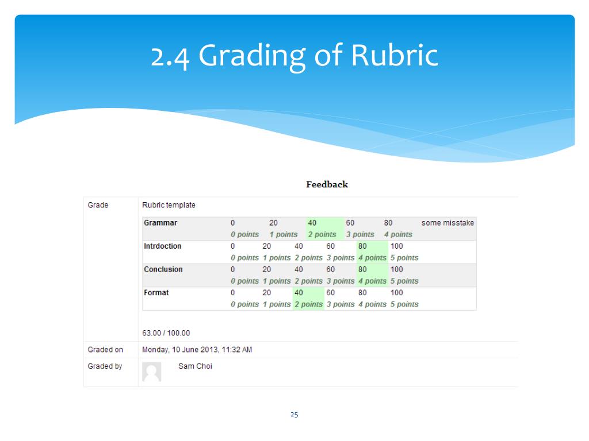Select the highlighted 80 level in Conclusion row
Image resolution: width=589 pixels, height=441 pixels.
tap(372, 275)
